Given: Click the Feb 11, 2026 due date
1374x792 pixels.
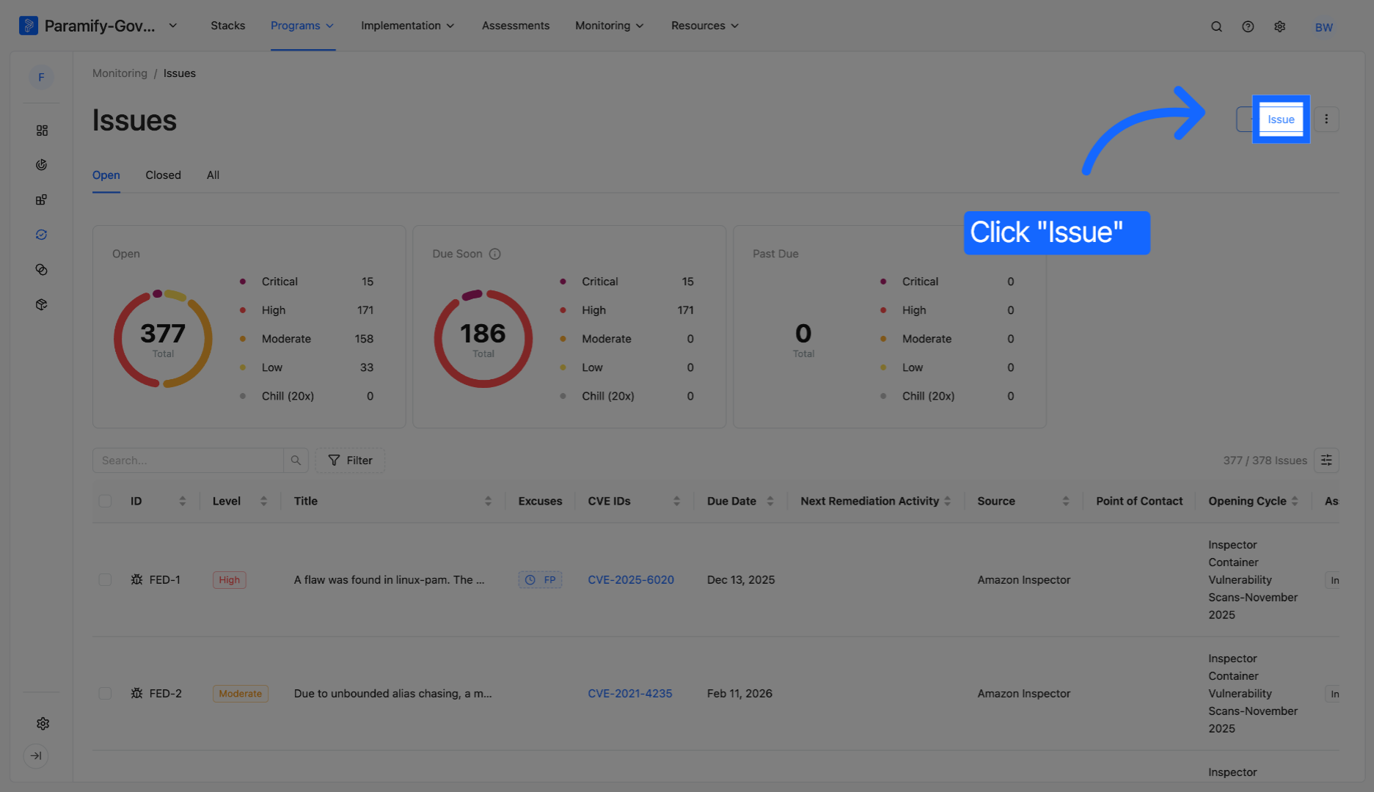Looking at the screenshot, I should coord(739,693).
